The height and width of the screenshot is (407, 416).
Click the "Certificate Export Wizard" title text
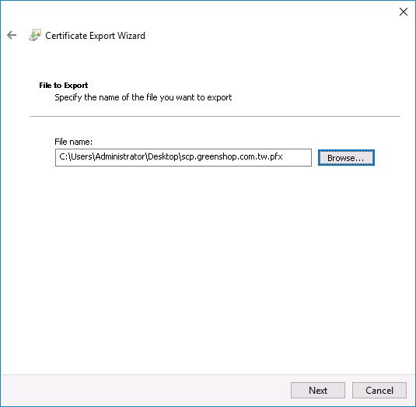click(95, 36)
